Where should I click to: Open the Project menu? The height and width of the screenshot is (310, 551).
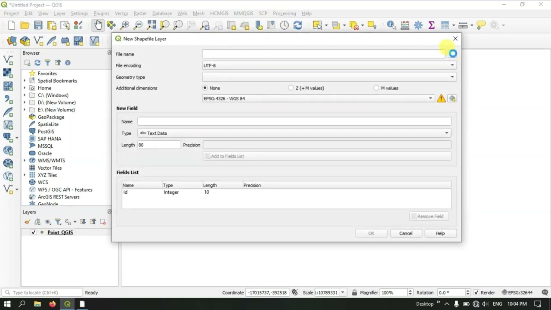click(x=12, y=13)
